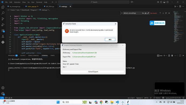Run Python file with play button
Viewport: 186px width, 105px height.
(175, 6)
